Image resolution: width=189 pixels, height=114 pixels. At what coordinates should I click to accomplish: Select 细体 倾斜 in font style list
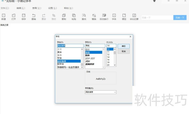click(94, 58)
